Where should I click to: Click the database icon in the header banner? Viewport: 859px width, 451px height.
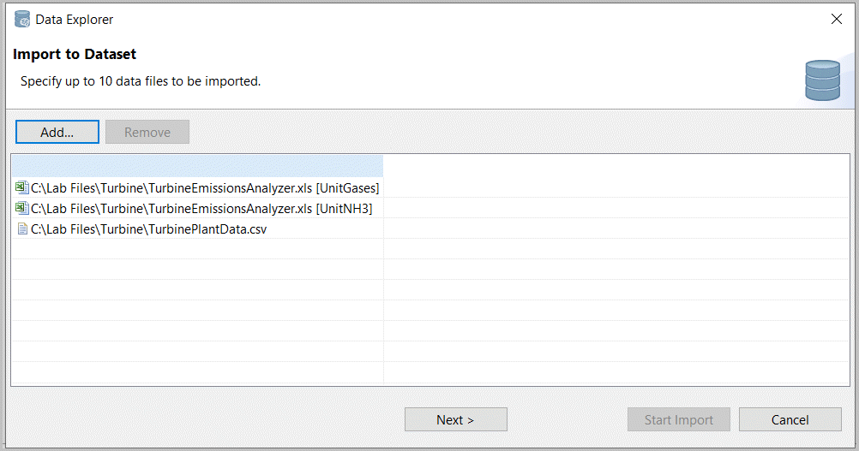[822, 80]
